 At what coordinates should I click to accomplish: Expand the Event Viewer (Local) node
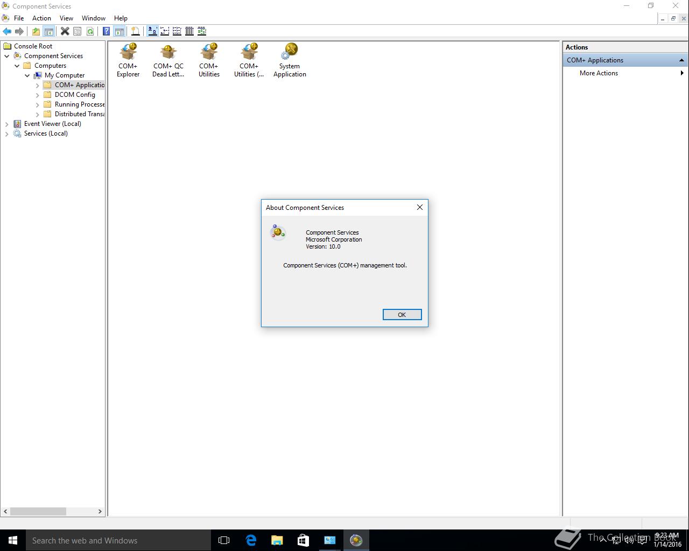tap(7, 124)
